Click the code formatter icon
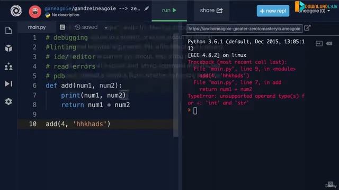 pos(63,27)
